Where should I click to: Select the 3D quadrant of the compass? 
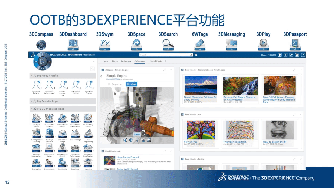(35, 62)
